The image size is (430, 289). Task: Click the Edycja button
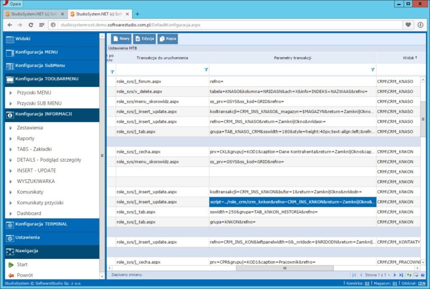pyautogui.click(x=144, y=39)
